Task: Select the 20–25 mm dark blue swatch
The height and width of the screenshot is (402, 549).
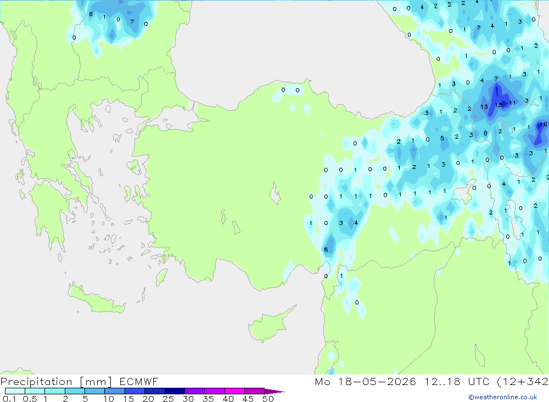Action: 155,391
